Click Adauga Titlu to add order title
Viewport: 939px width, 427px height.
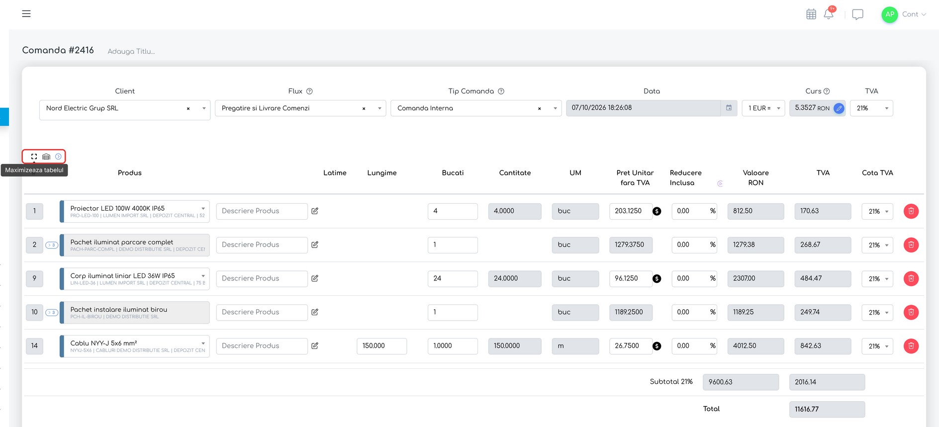coord(131,51)
